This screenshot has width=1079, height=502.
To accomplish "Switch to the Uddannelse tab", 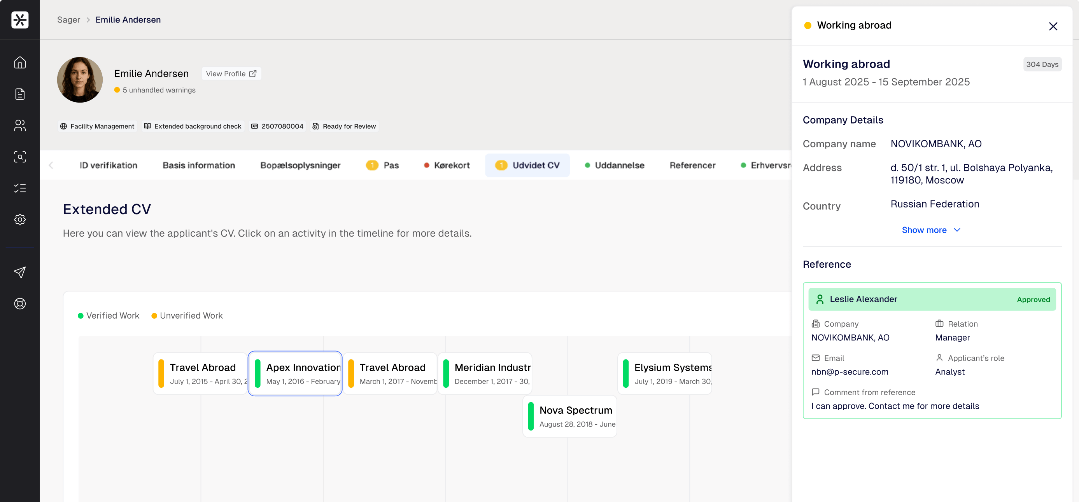I will (615, 165).
